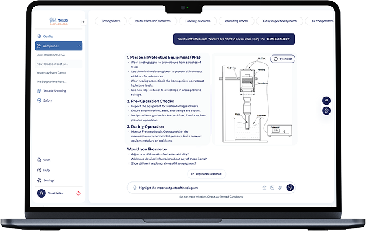Click the share icon in input bar
The image size is (366, 231).
(264, 188)
